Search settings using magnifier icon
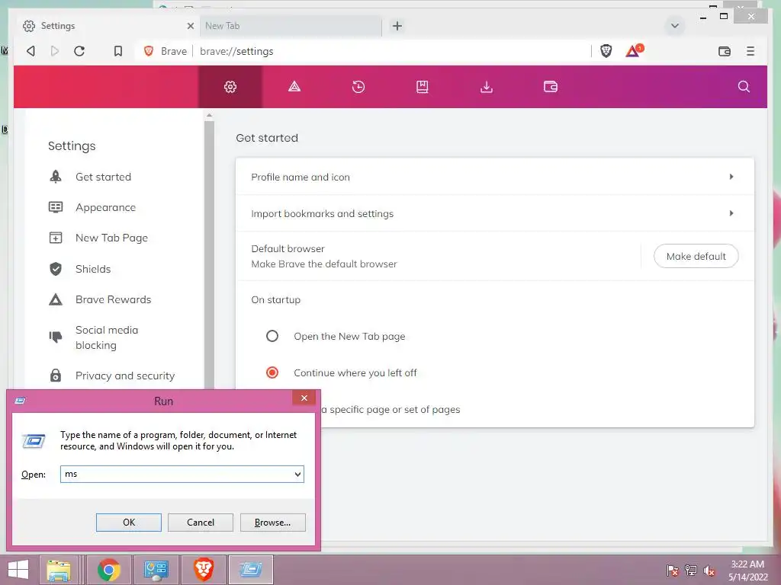This screenshot has height=585, width=781. [744, 87]
